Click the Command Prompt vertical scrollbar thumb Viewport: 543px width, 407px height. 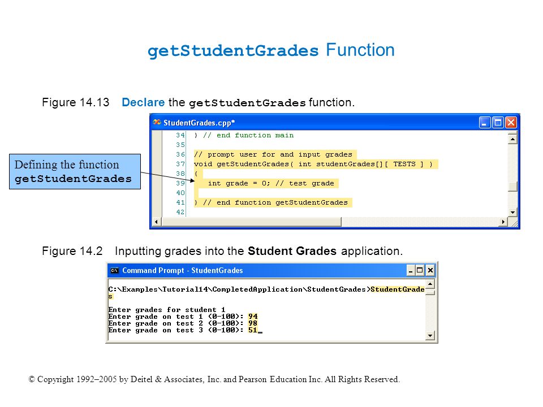point(430,293)
